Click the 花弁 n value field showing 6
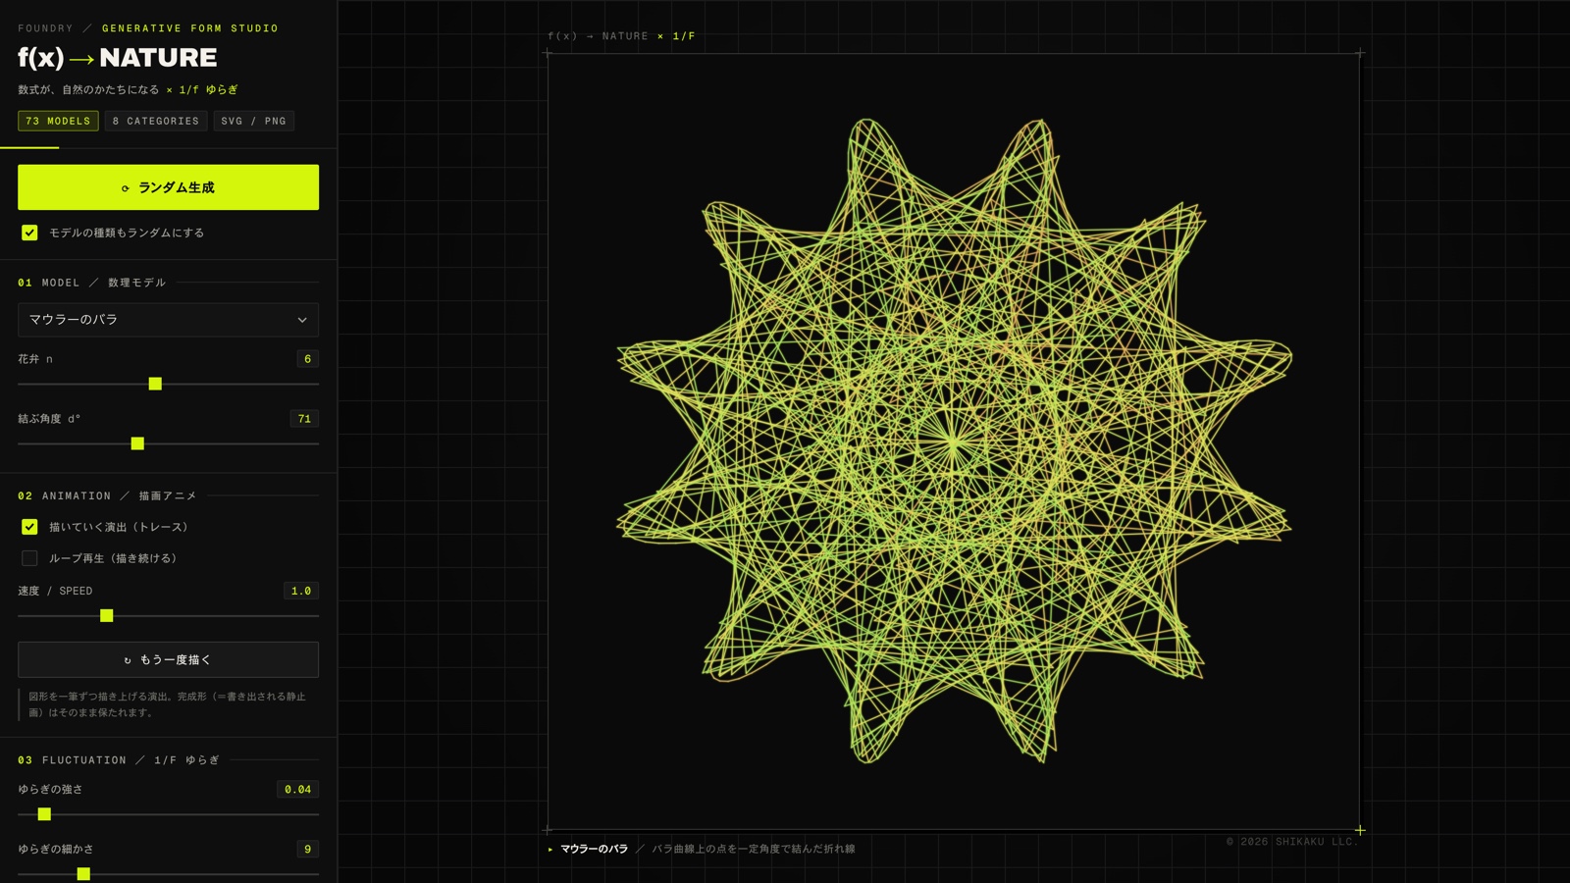 [x=307, y=359]
